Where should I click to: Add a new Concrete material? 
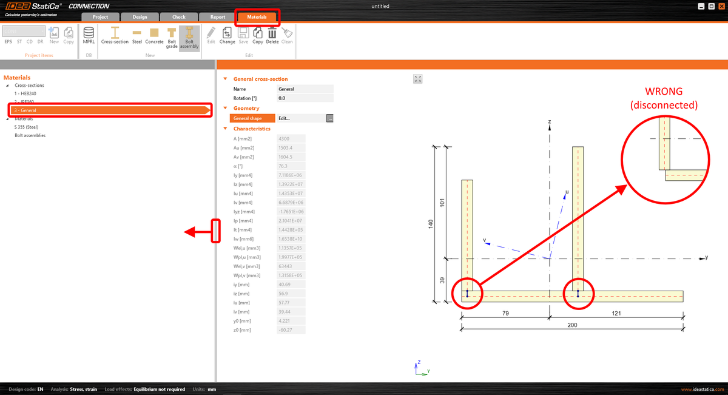tap(154, 33)
